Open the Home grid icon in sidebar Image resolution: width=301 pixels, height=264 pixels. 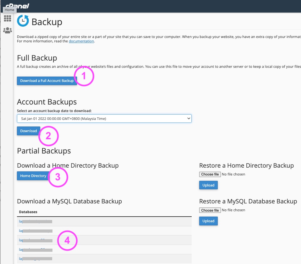[x=8, y=19]
